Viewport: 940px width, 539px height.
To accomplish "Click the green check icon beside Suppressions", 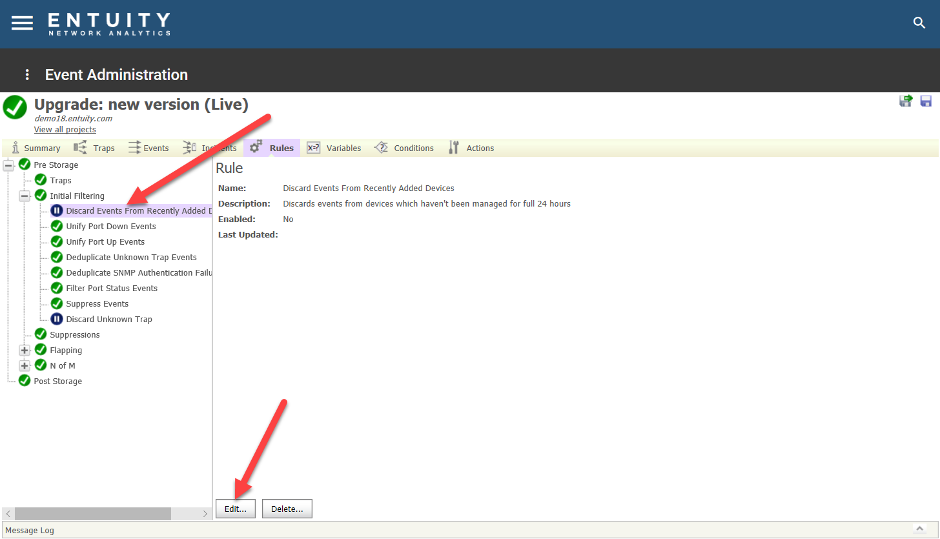I will [x=41, y=334].
